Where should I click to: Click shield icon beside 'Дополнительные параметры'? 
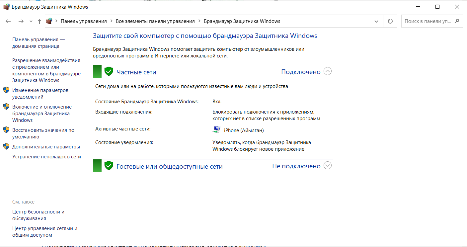coord(6,146)
